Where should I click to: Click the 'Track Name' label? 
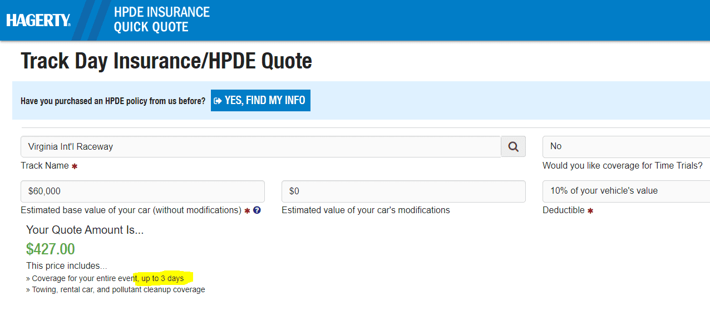45,166
